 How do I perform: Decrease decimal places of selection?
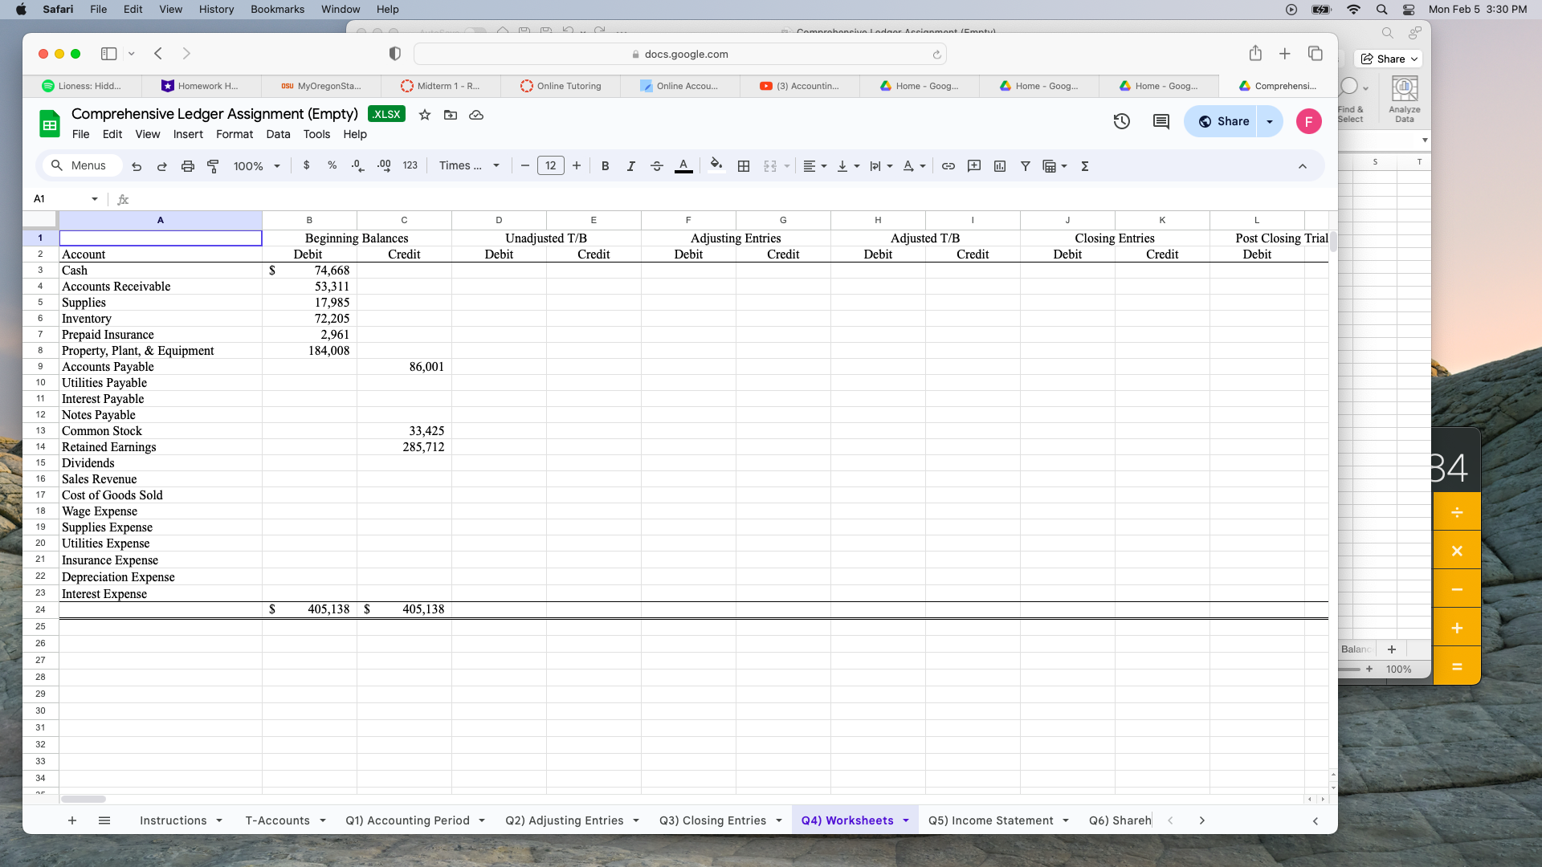358,165
